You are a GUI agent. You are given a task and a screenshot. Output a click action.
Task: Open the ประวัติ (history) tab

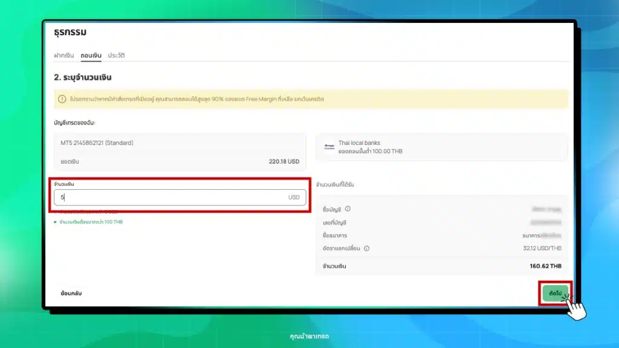pos(116,55)
